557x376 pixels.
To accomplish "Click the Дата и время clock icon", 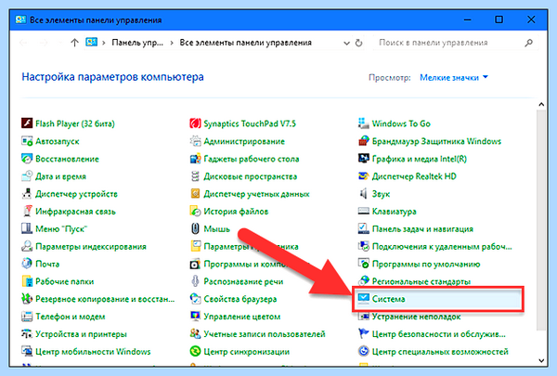I will pos(27,175).
